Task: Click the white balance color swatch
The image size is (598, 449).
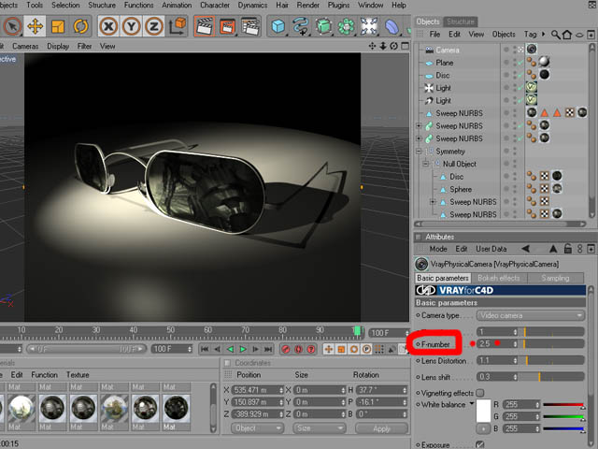Action: (x=484, y=413)
